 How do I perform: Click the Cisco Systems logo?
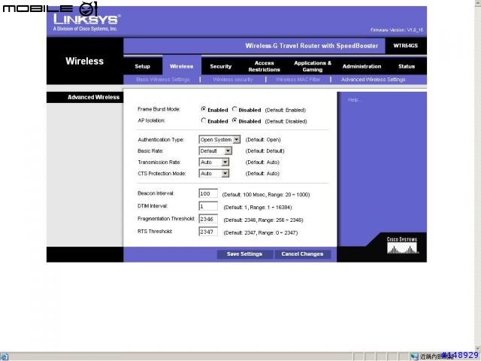pyautogui.click(x=402, y=245)
